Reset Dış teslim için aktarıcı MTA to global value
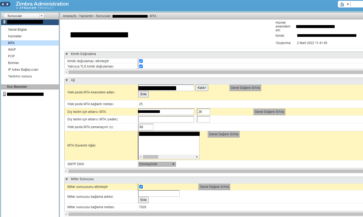Screen dimensions: 363x217 pos(269,112)
